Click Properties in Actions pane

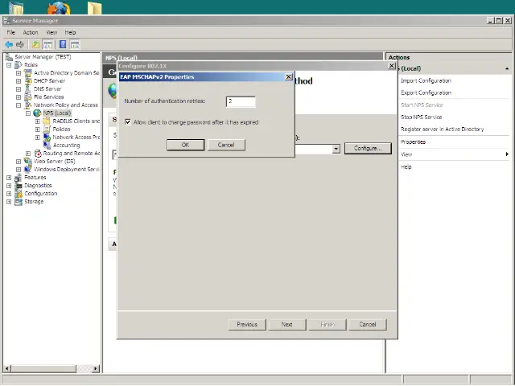click(413, 142)
